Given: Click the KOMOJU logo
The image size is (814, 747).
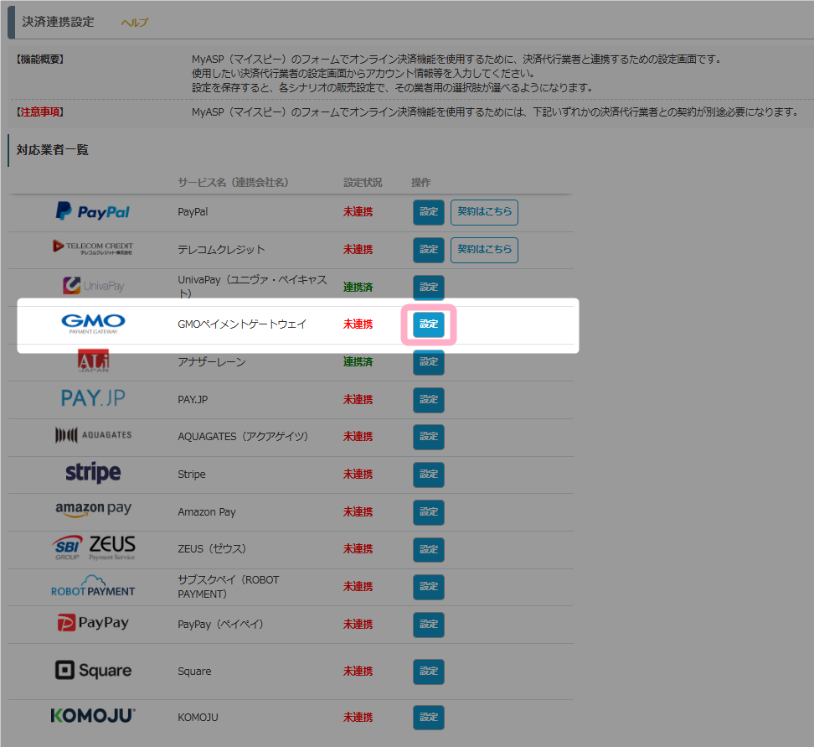Looking at the screenshot, I should 93,717.
